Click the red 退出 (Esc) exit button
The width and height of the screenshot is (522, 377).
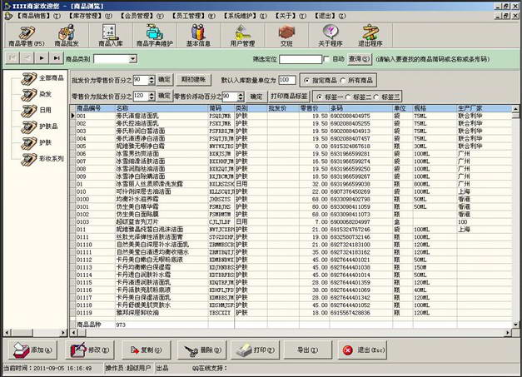(362, 350)
